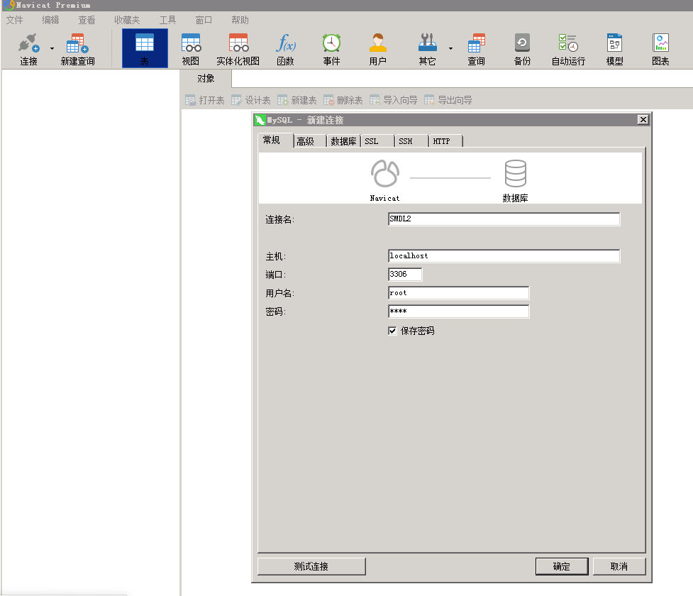
Task: Open the 模型 model section
Action: [x=614, y=49]
